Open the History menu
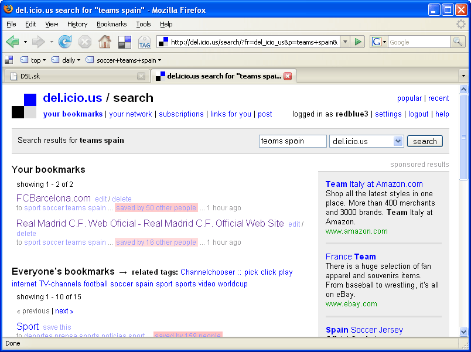This screenshot has height=352, width=471. (77, 24)
